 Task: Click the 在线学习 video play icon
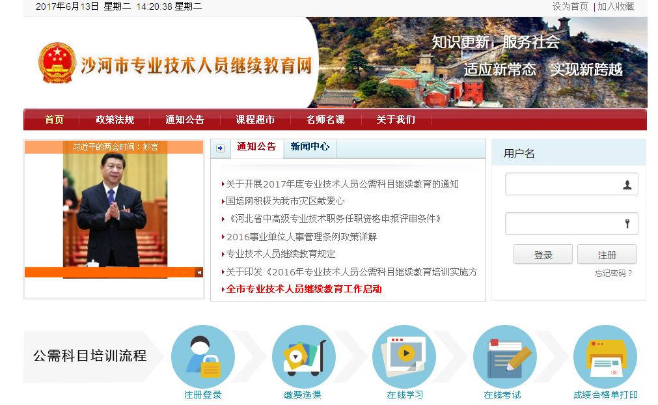coord(404,357)
